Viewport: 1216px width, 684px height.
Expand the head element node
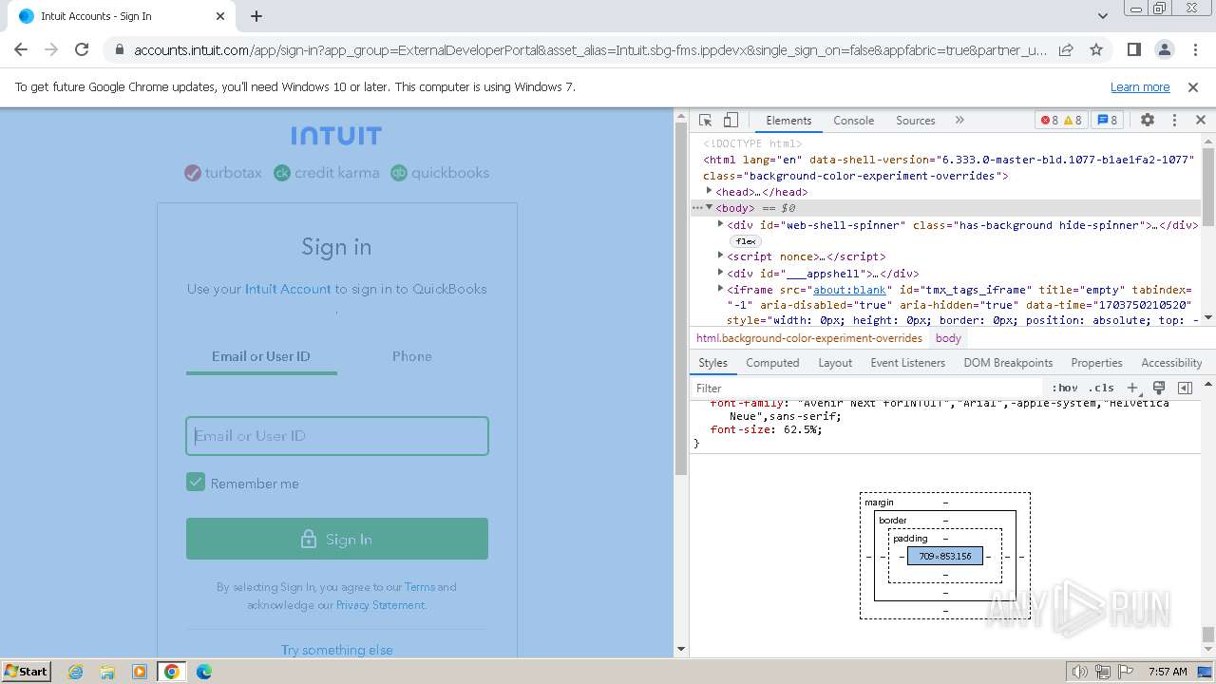(x=710, y=192)
